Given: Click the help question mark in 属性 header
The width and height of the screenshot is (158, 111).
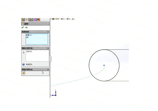Looking at the screenshot, I should 48,23.
